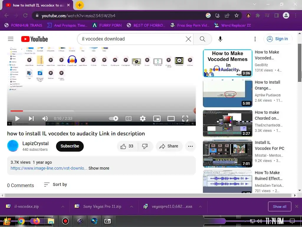Open player settings gear
The height and width of the screenshot is (227, 302).
point(142,118)
